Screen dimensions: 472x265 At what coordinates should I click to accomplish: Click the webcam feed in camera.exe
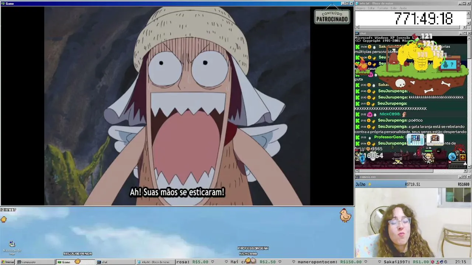point(413,223)
